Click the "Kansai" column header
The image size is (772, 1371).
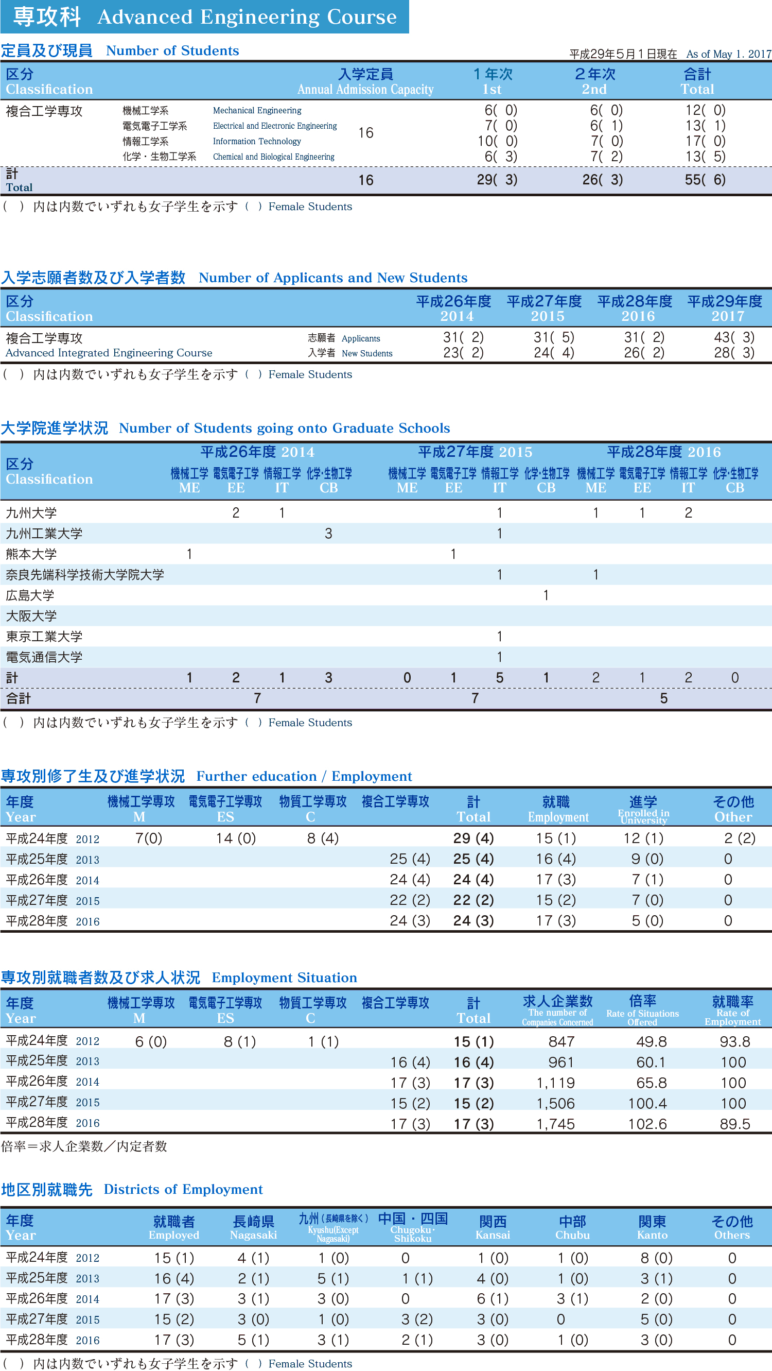tap(493, 1228)
